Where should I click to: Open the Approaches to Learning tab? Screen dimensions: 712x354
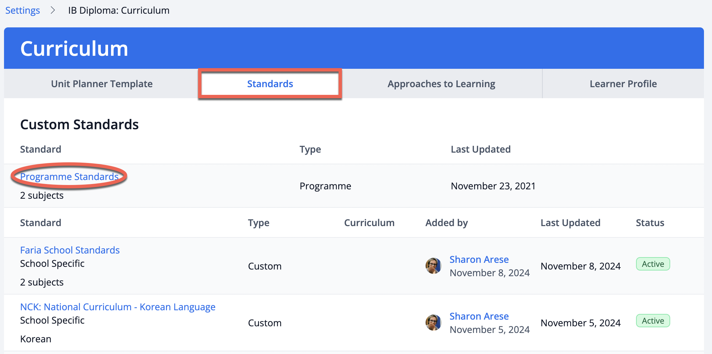tap(441, 84)
